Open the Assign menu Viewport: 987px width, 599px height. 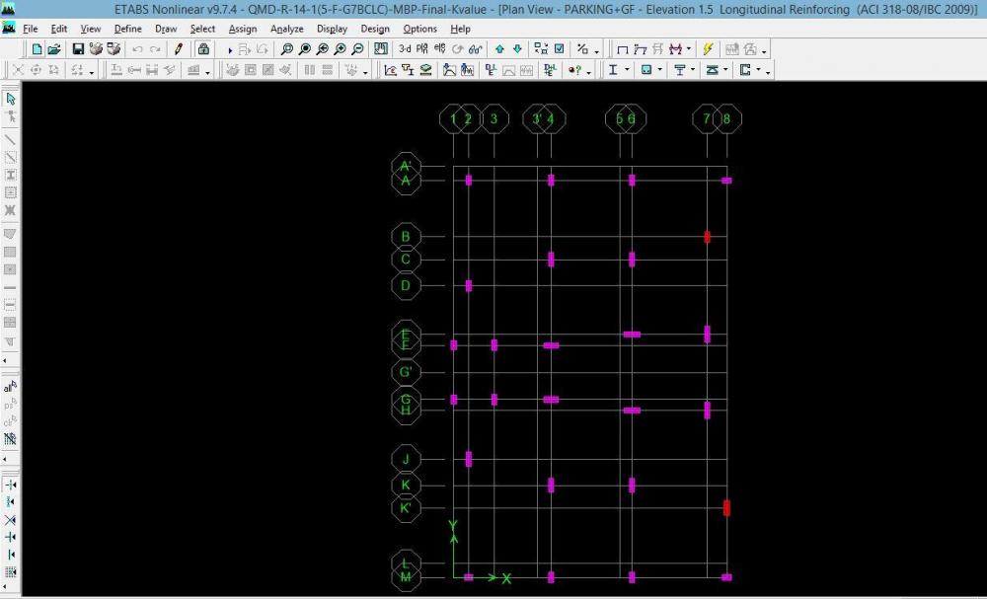(243, 29)
